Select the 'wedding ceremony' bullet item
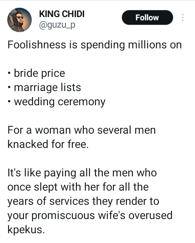 [x=60, y=102]
